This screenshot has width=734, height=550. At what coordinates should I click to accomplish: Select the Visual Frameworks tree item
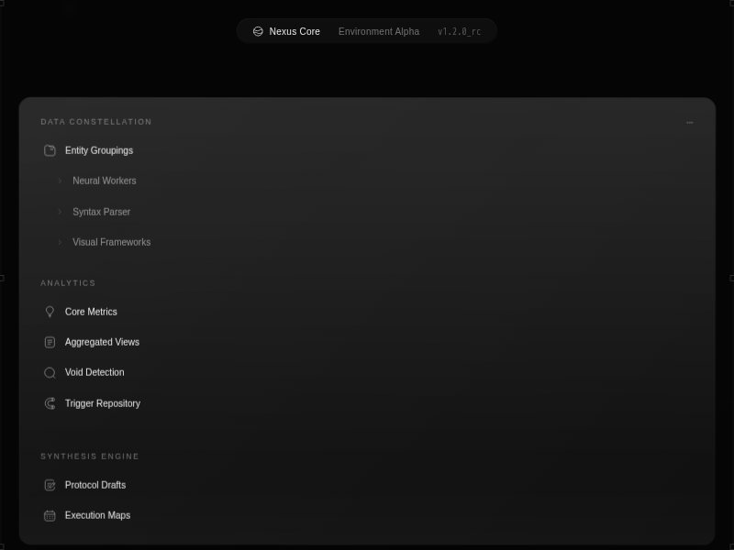(111, 242)
